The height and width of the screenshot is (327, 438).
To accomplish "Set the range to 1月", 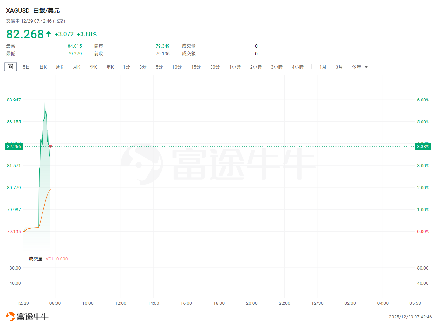I will 323,67.
